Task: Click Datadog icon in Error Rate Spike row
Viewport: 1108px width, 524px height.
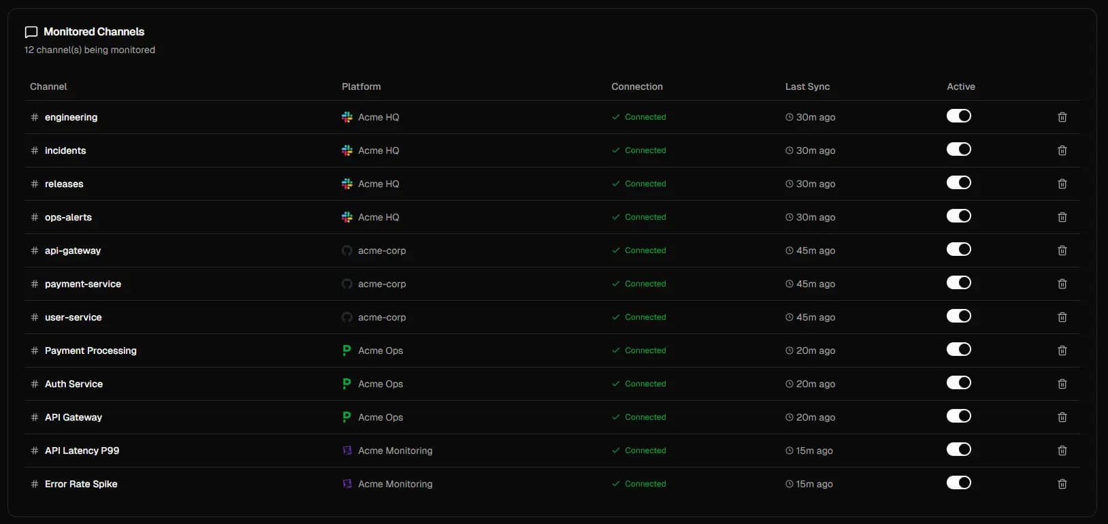Action: (x=347, y=484)
